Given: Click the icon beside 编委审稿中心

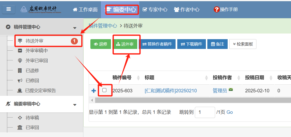Looking at the screenshot, I should pyautogui.click(x=8, y=104).
